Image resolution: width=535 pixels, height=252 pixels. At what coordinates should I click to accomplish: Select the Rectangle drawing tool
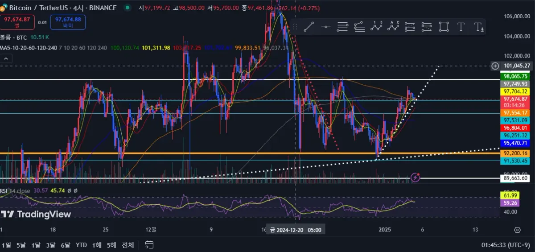444,27
